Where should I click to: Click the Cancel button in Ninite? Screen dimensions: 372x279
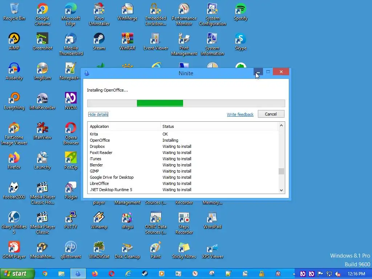click(271, 114)
